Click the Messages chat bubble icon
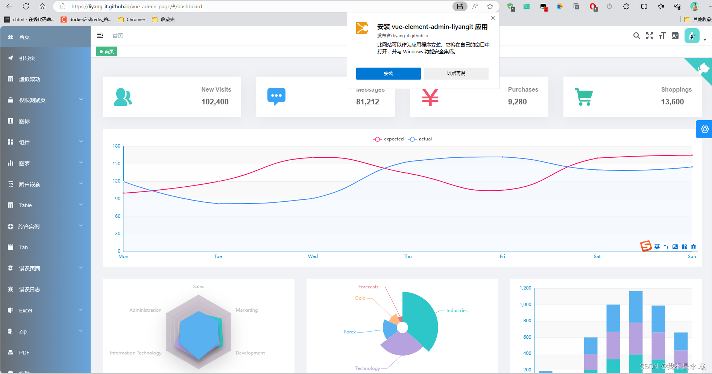The width and height of the screenshot is (712, 374). 276,97
